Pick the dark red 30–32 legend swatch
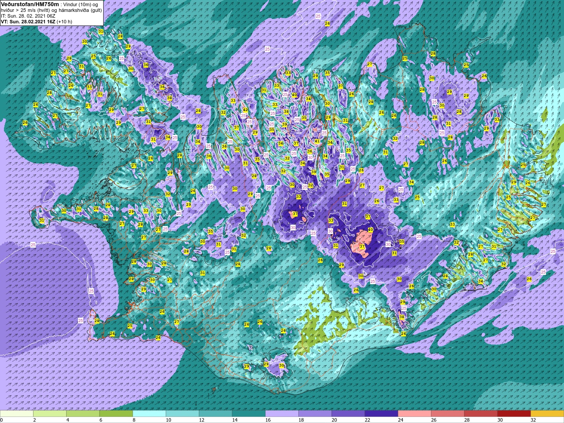The image size is (564, 423). 514,414
